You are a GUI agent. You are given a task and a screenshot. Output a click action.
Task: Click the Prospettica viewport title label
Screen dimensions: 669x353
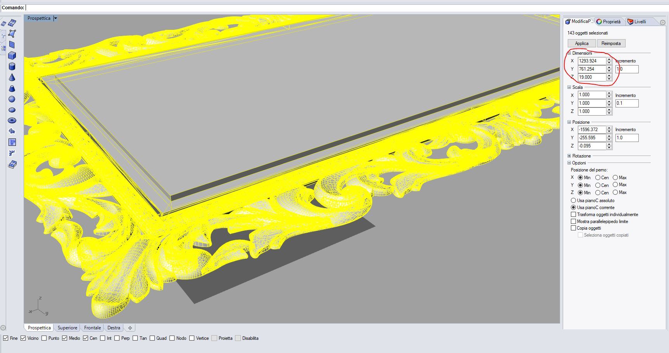click(39, 18)
